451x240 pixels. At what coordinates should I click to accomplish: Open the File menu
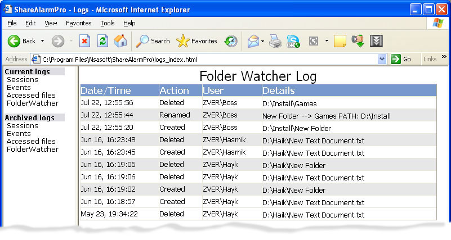12,23
